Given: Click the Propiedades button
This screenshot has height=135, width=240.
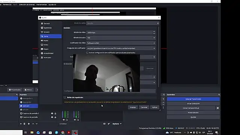Looking at the screenshot, I should pyautogui.click(x=15, y=90).
